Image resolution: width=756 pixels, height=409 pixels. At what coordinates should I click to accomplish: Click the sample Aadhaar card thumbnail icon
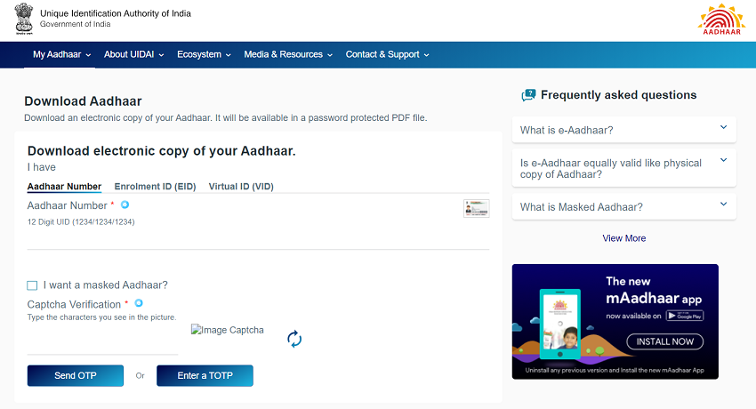click(x=476, y=209)
